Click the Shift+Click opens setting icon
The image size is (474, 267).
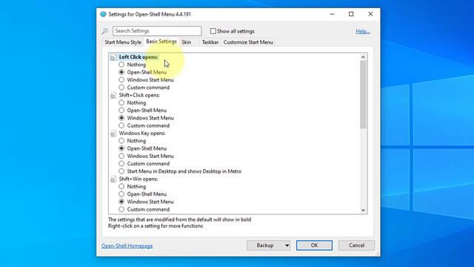[113, 96]
